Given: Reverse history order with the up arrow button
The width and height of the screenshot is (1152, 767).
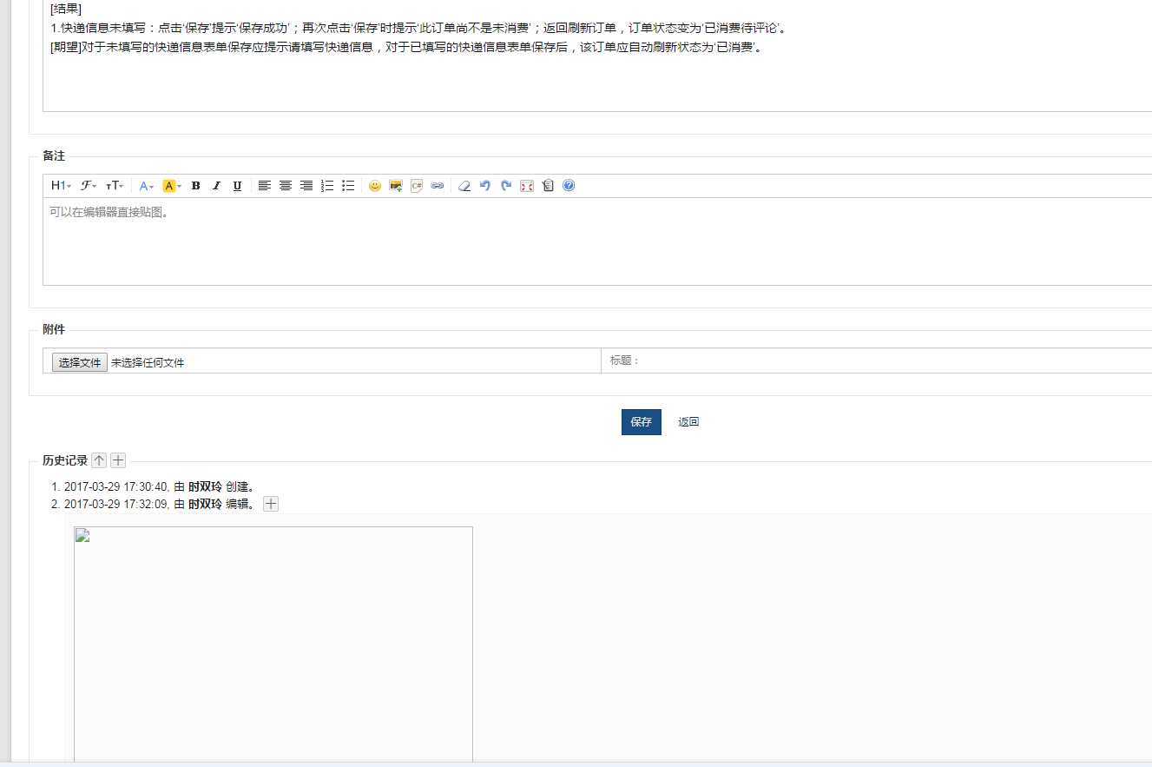Looking at the screenshot, I should coord(99,460).
